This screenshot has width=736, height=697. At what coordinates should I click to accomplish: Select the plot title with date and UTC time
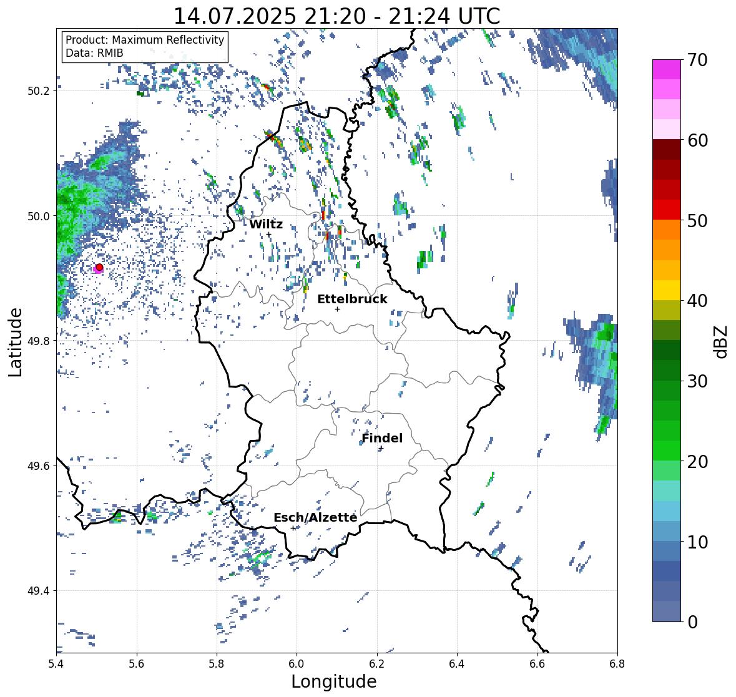pyautogui.click(x=337, y=16)
